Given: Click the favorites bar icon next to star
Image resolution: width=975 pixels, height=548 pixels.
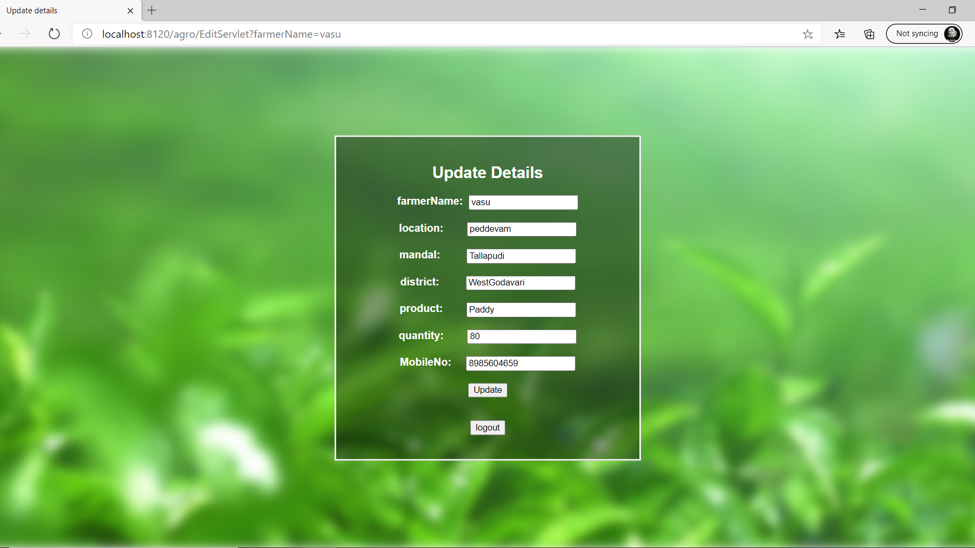Looking at the screenshot, I should (840, 34).
